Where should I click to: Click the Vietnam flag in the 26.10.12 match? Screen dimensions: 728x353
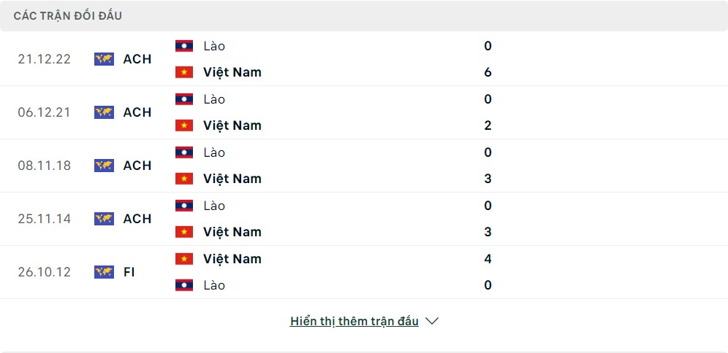[184, 259]
